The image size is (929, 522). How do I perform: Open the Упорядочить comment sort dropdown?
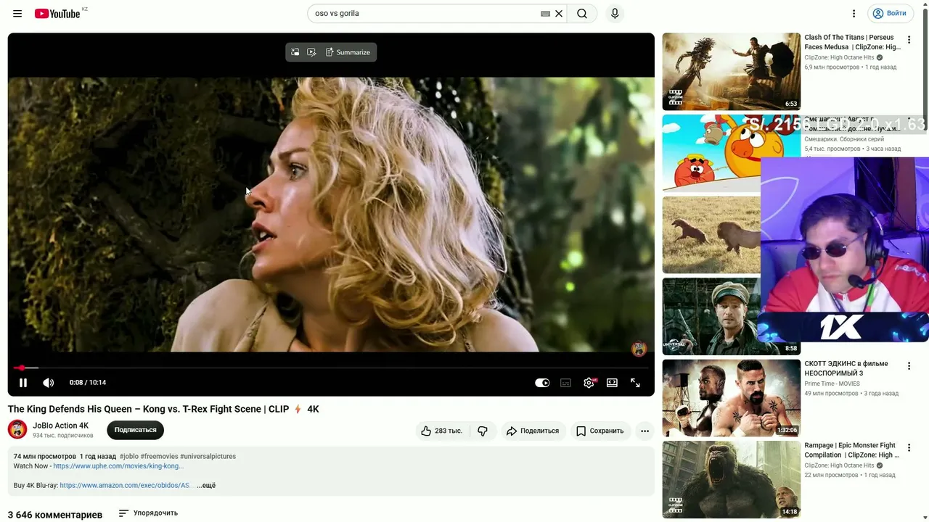149,513
